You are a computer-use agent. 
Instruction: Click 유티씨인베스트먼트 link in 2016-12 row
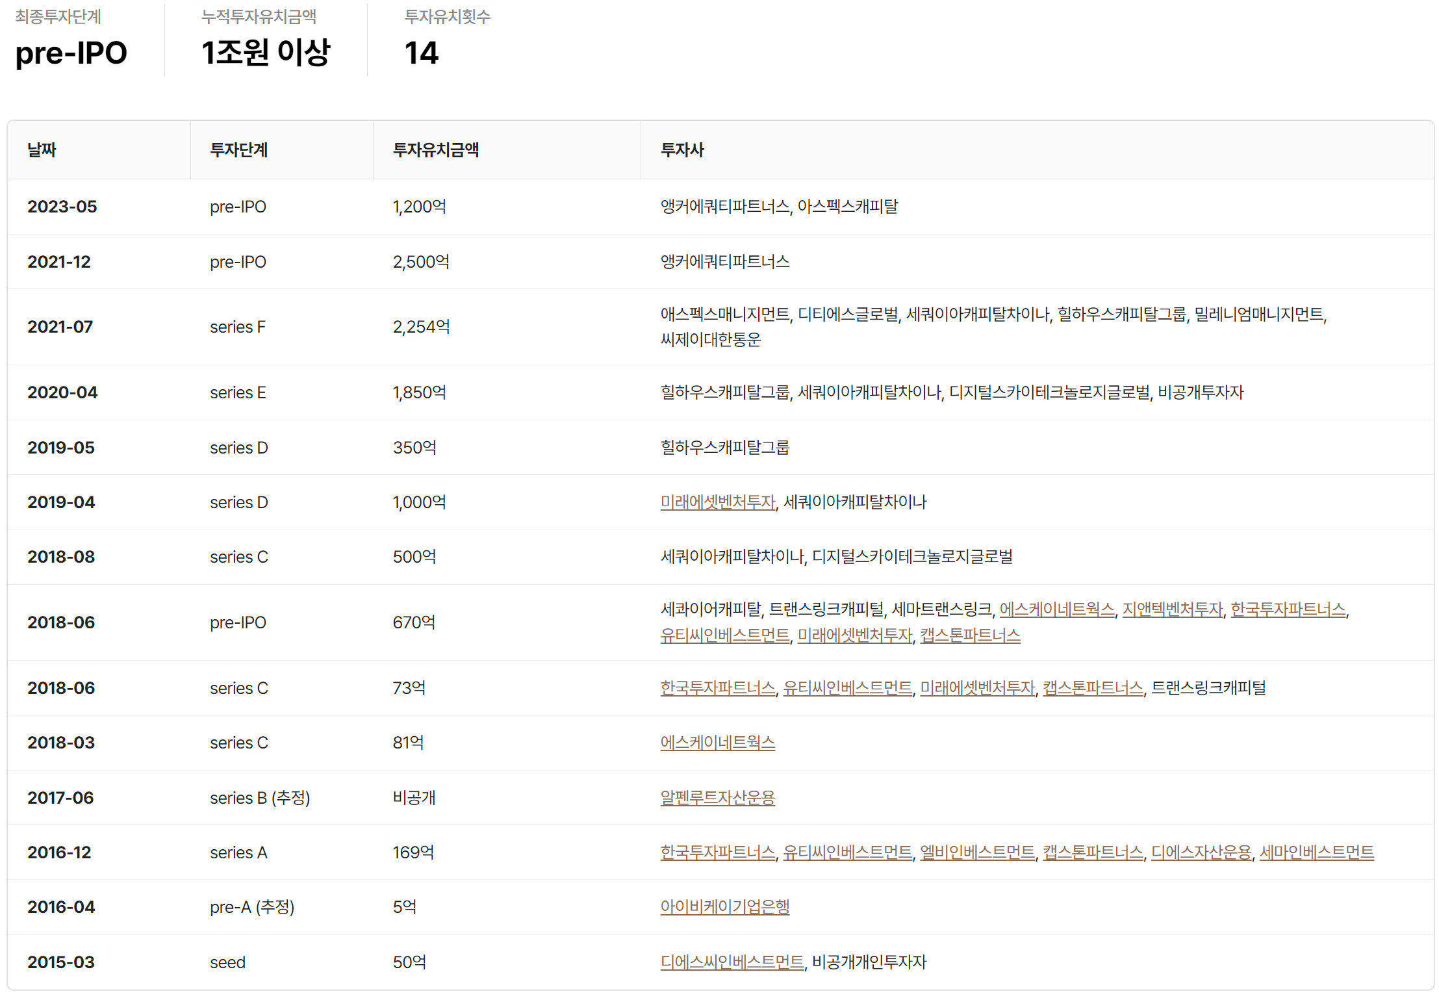(847, 852)
